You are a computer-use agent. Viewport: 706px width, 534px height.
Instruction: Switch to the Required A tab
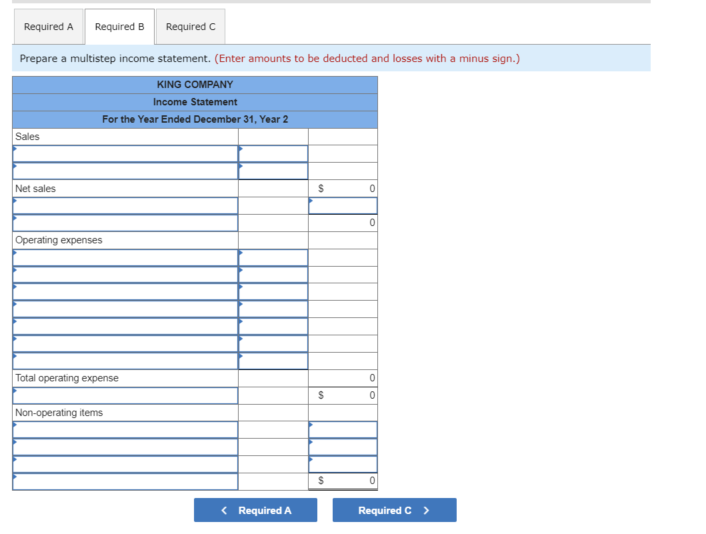point(48,27)
